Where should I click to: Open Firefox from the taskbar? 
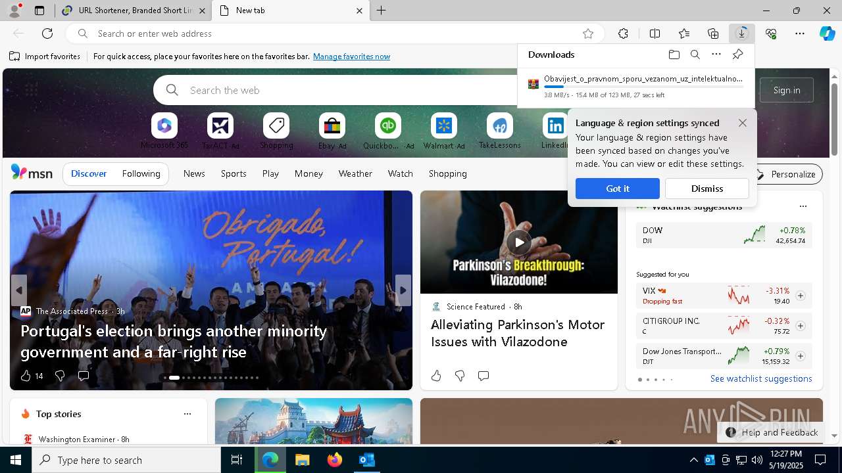(335, 460)
